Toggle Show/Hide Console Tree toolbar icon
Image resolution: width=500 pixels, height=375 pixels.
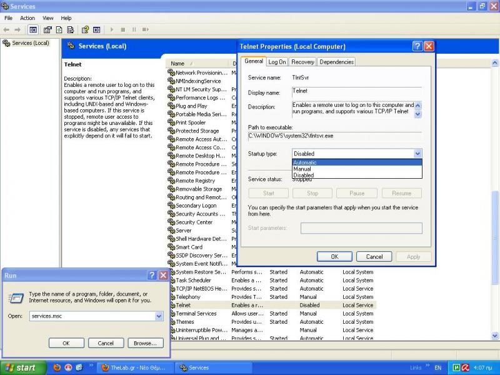[x=33, y=29]
